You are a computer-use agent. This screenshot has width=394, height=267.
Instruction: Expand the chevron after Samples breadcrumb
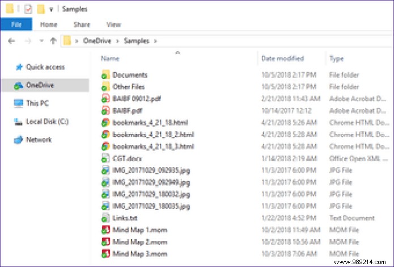155,41
